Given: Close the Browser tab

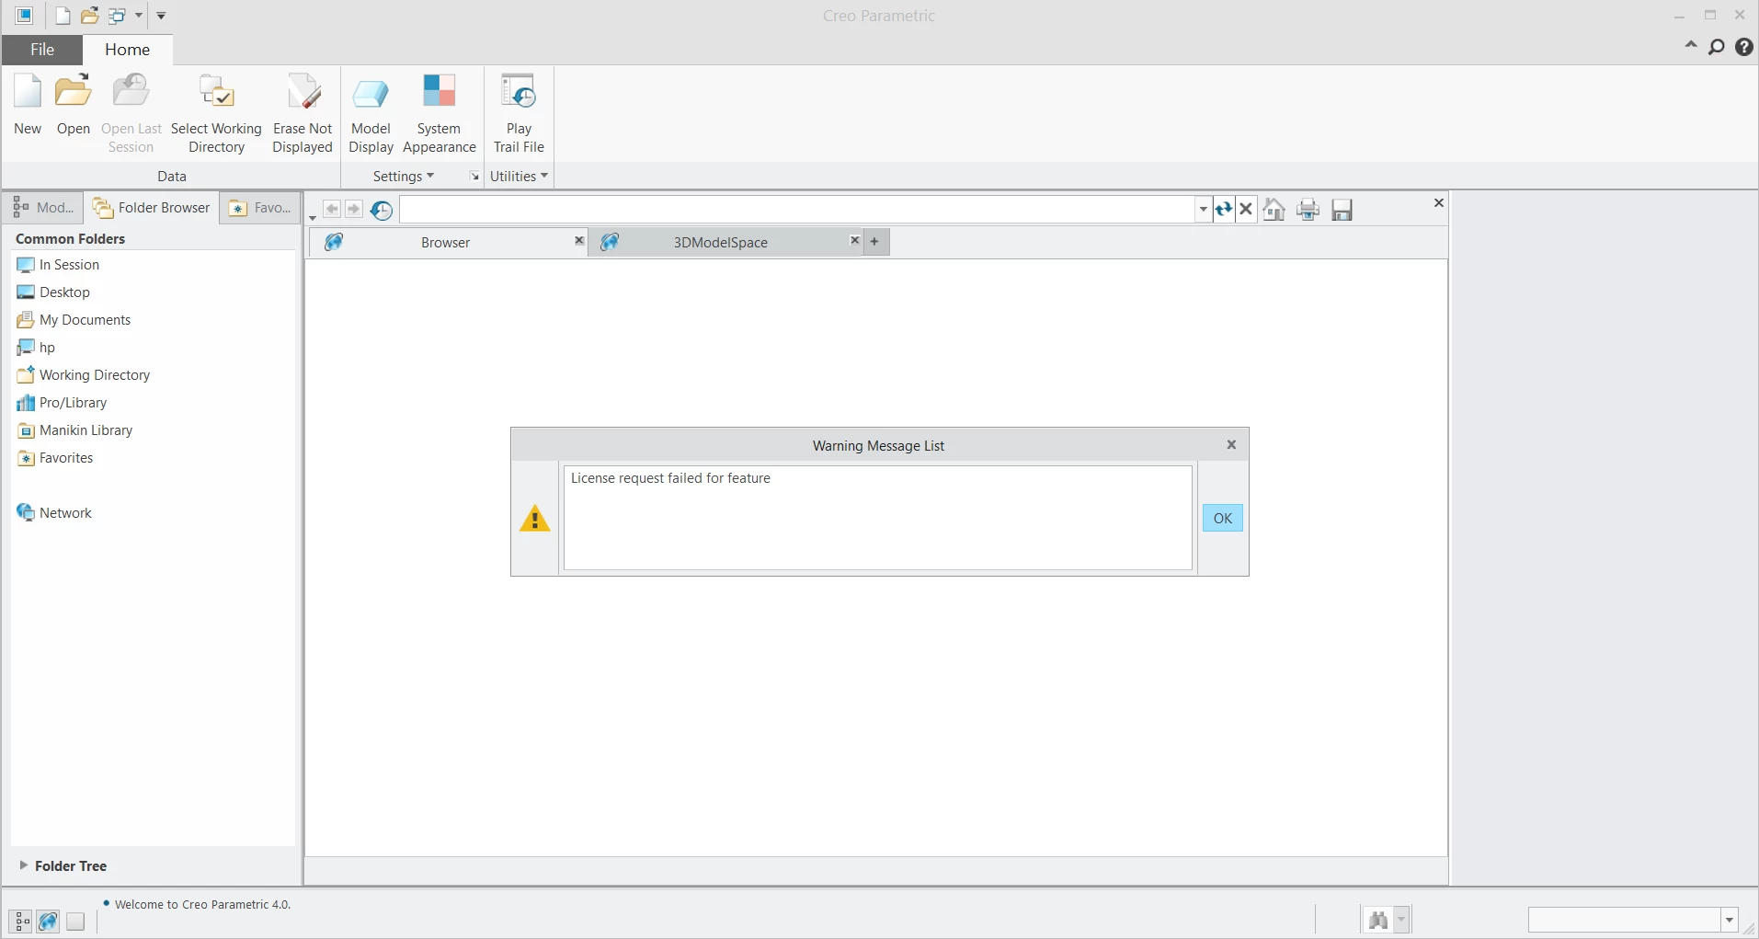Looking at the screenshot, I should click(x=578, y=241).
